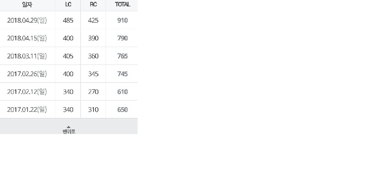Click the LC score 485

[68, 20]
